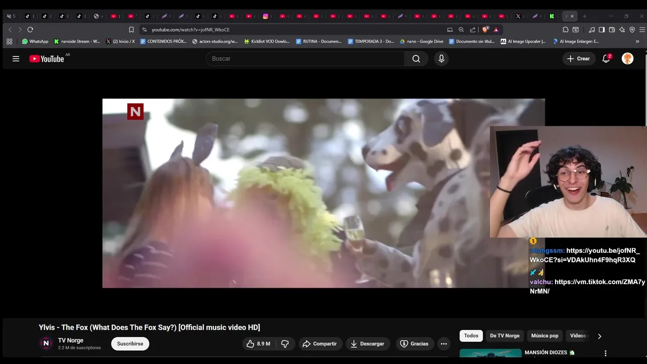Select the Todos filter chip

pos(471,336)
